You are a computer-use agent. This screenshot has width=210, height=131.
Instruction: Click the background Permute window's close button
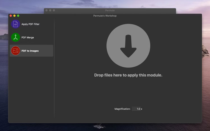pyautogui.click(x=46, y=10)
